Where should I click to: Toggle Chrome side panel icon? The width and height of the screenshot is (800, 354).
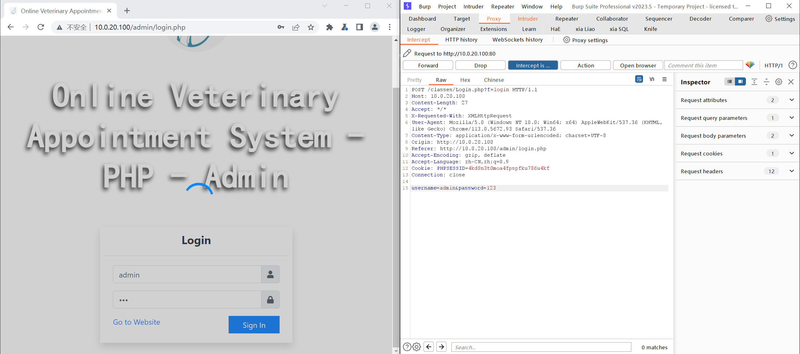[x=360, y=27]
